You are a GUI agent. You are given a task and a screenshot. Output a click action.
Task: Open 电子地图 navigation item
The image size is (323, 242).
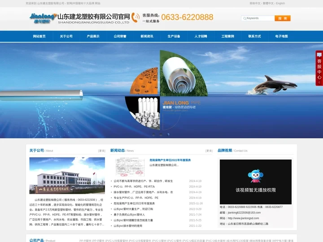coord(282,36)
